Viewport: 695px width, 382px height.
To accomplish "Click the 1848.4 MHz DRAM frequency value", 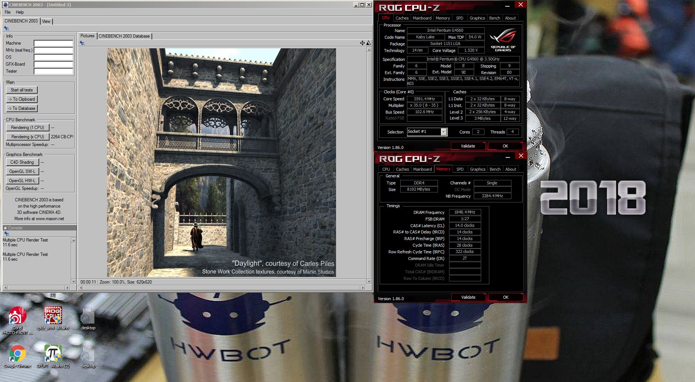I will coord(465,212).
